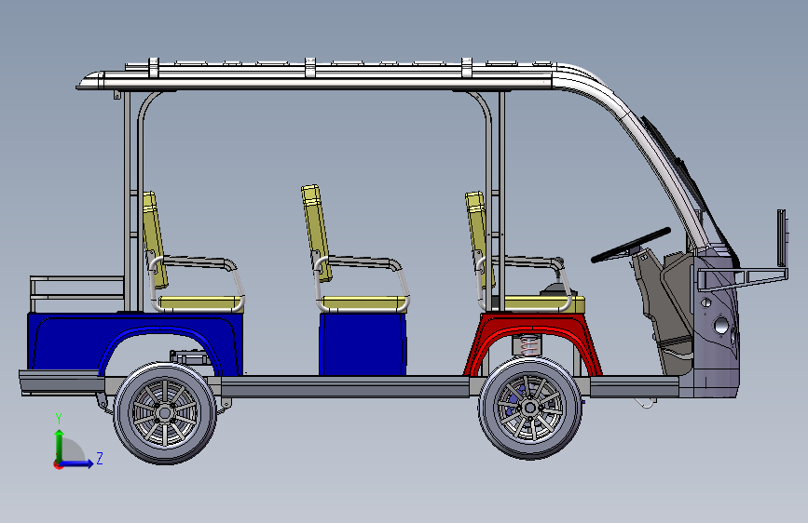Click the blue Z axis arrow of the triad
Image resolution: width=808 pixels, height=523 pixels.
pyautogui.click(x=77, y=463)
